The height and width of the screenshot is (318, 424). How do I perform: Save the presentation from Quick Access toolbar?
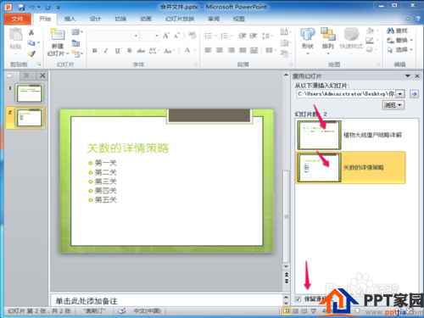click(21, 8)
